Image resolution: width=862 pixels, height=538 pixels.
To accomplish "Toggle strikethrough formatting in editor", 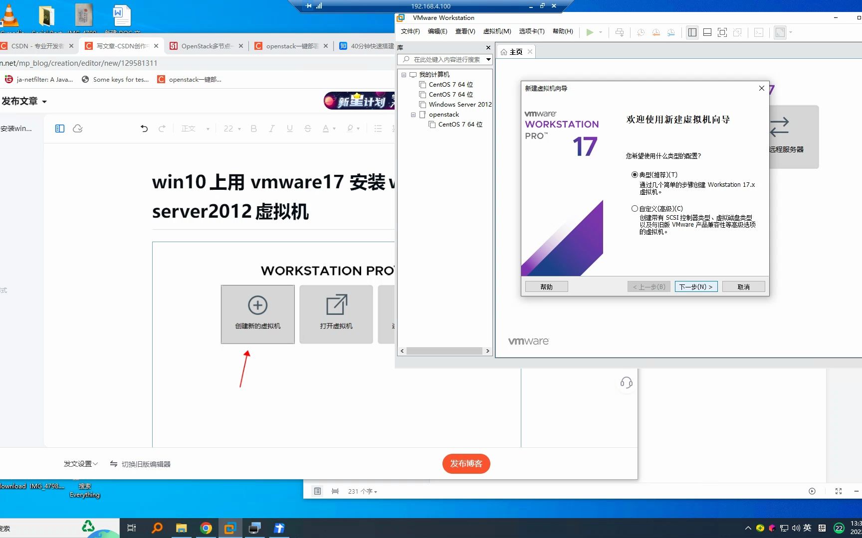I will tap(308, 129).
